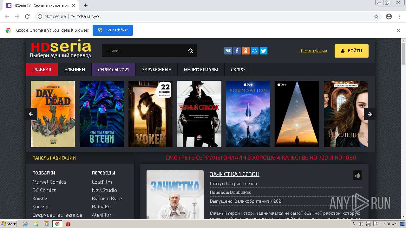Screen dimensions: 406x228
Task: Open the Facebook social icon
Action: click(237, 51)
